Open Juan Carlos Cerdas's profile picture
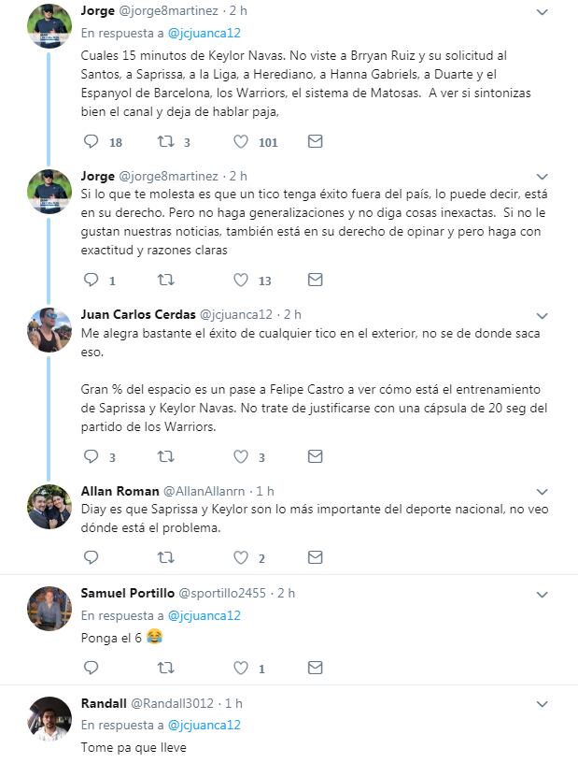 coord(49,330)
